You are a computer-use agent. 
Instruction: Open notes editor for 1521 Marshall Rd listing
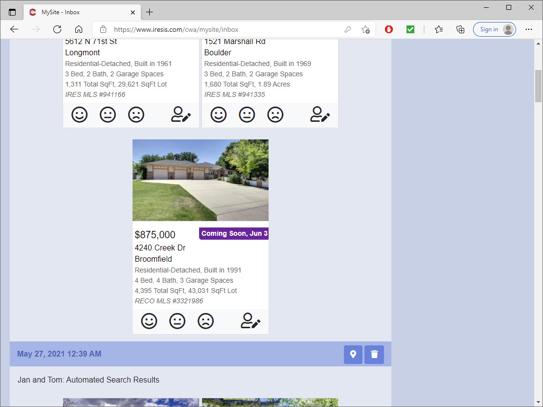pyautogui.click(x=320, y=114)
